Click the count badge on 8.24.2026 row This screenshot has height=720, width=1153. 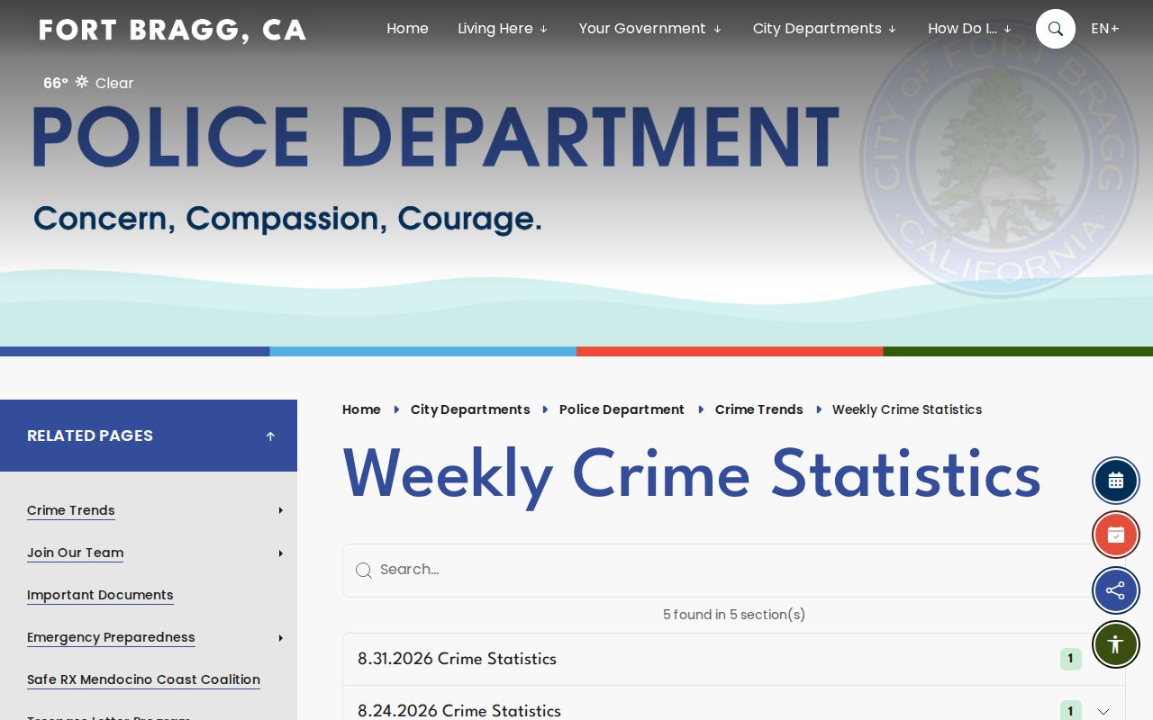(1070, 711)
